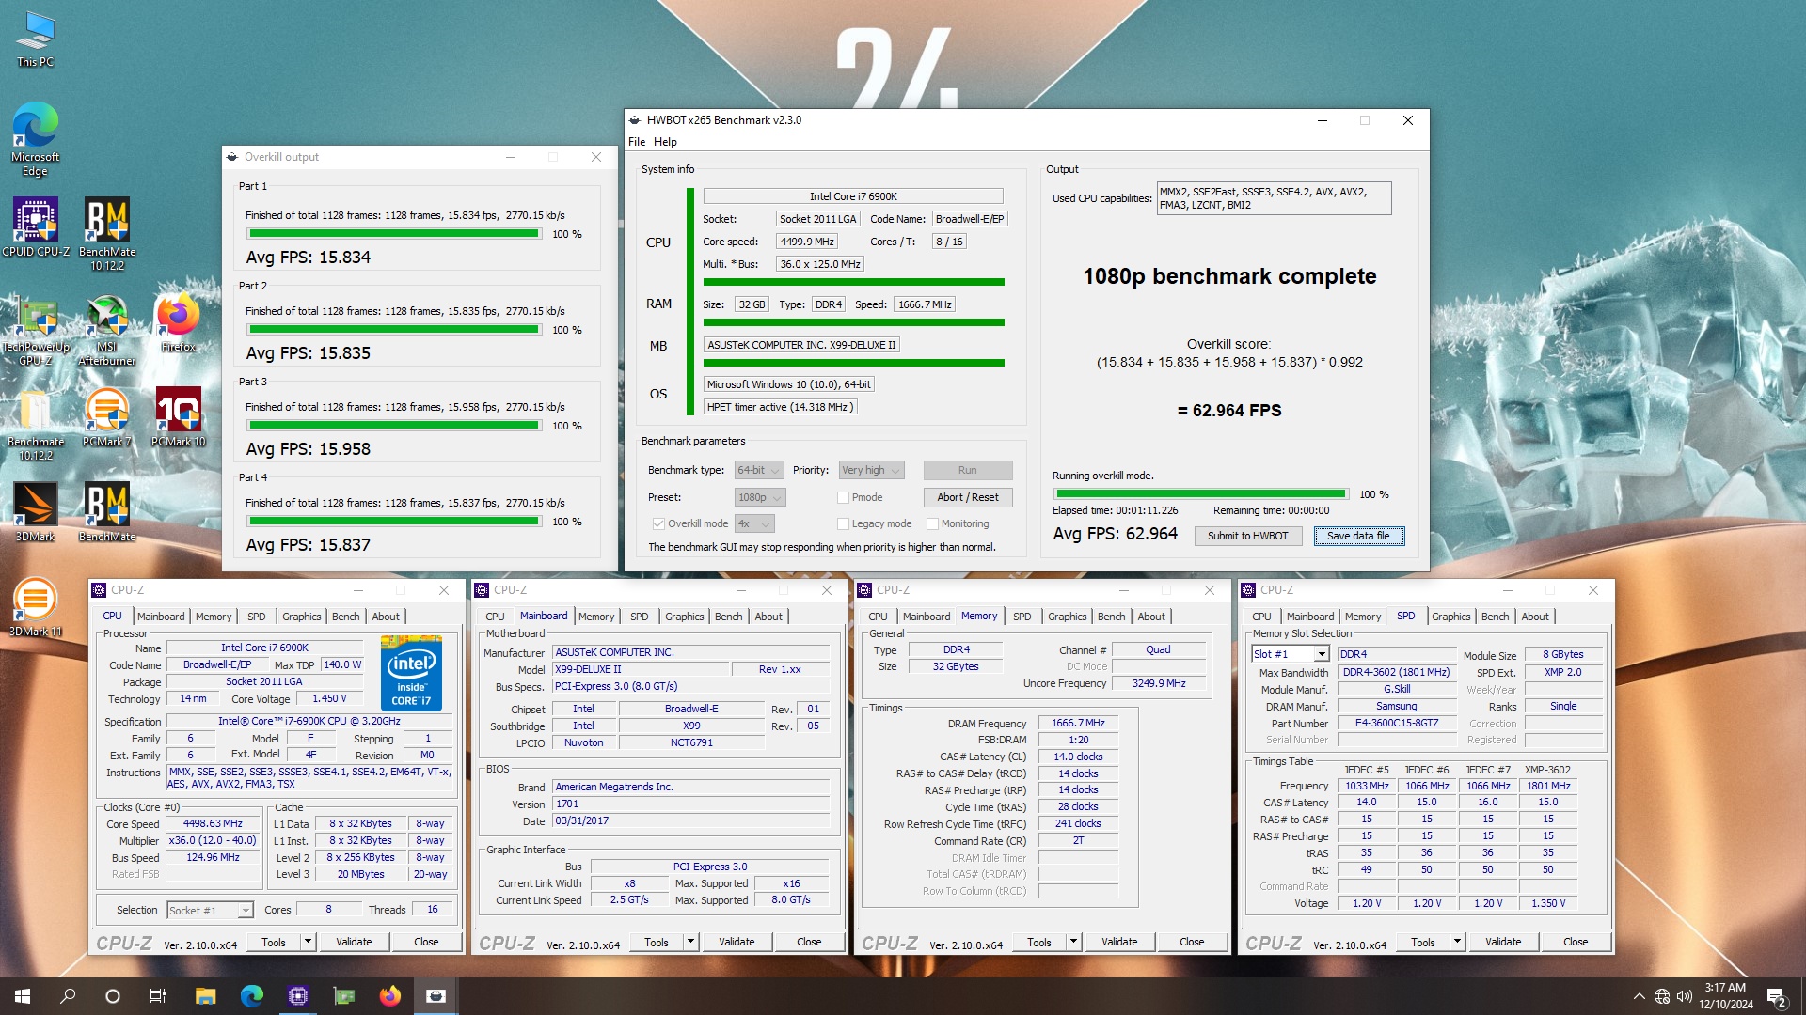
Task: Open BenchMate 10.12.2 desktop shortcut
Action: point(107,233)
